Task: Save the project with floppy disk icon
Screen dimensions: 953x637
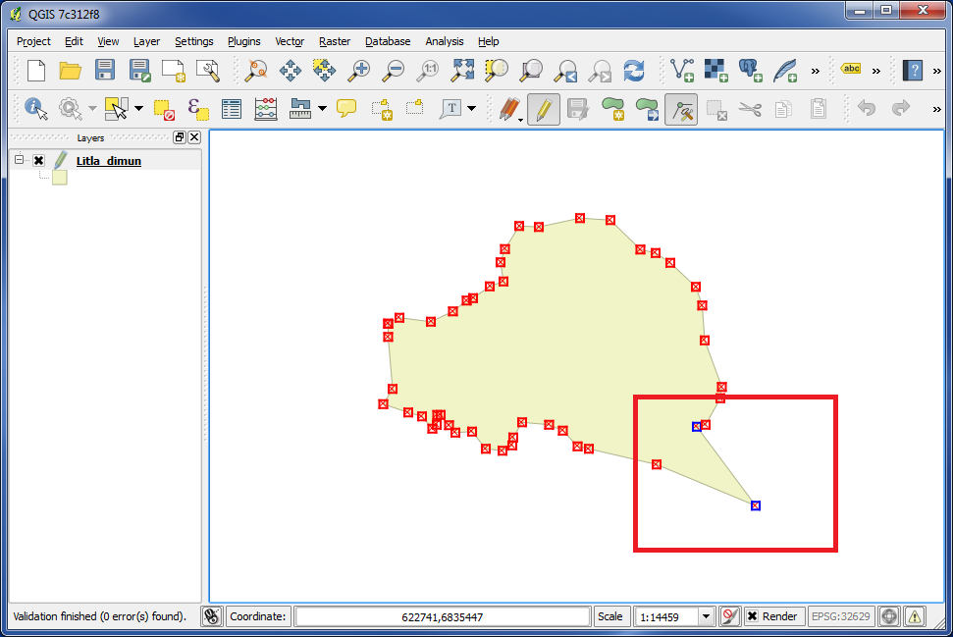Action: point(105,71)
